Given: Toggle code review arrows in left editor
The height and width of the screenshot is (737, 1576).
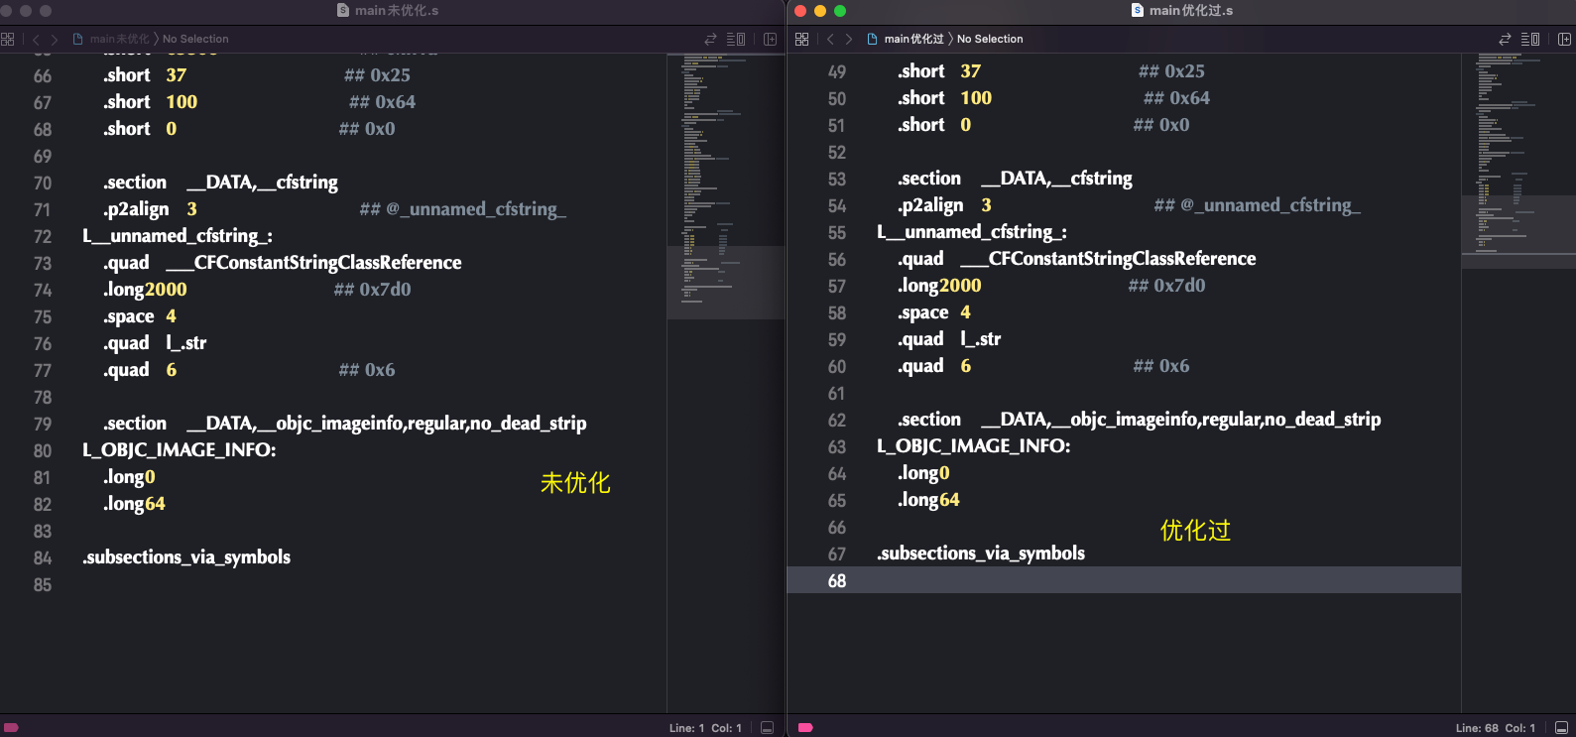Looking at the screenshot, I should click(710, 39).
